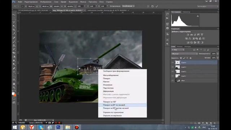This screenshot has height=130, width=231.
Task: Choose Warp in the context menu
Action: coord(108,91)
